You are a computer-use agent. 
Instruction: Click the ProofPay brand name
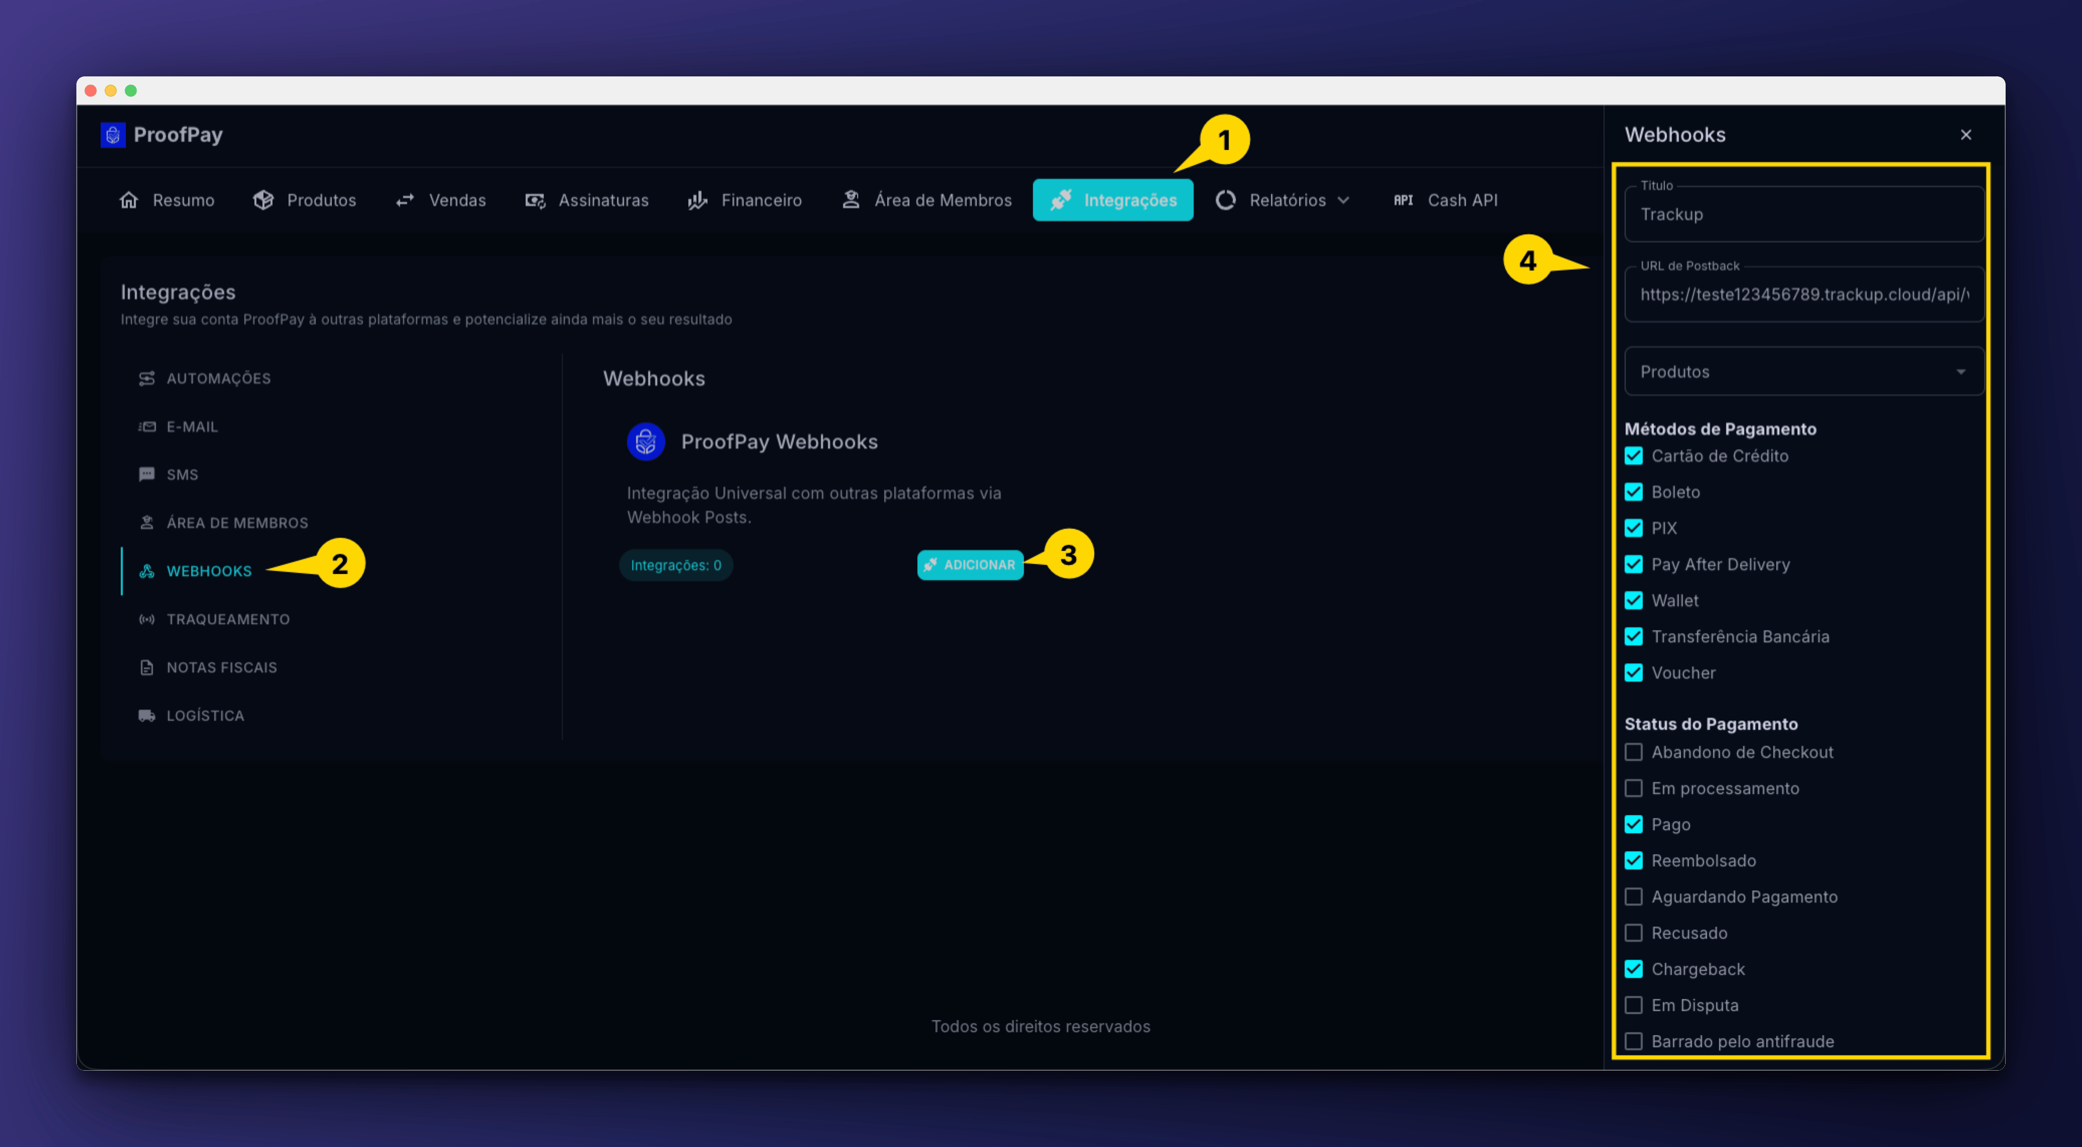[178, 135]
